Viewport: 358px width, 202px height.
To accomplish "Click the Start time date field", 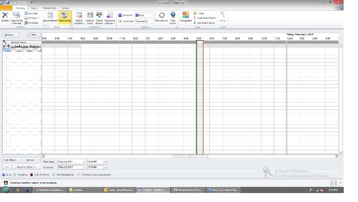I will 70,161.
